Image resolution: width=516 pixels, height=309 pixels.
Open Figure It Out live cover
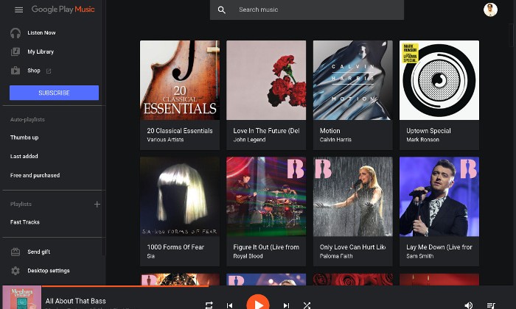[x=266, y=196]
